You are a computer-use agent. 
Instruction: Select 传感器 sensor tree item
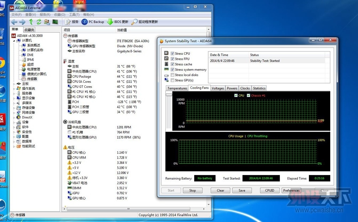click(32, 79)
